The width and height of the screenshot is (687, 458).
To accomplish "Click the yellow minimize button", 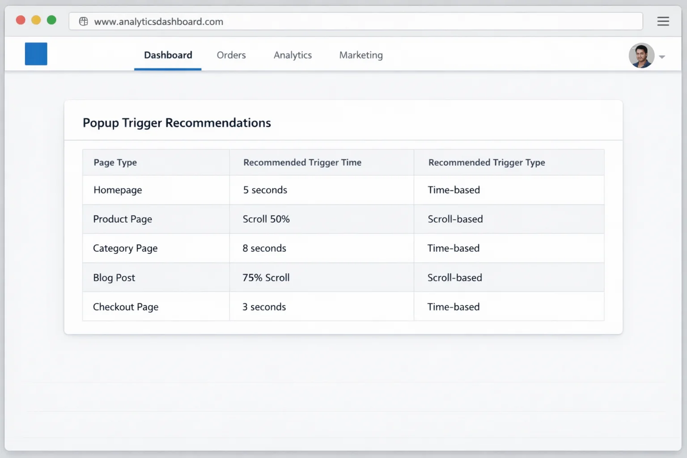I will (x=36, y=20).
